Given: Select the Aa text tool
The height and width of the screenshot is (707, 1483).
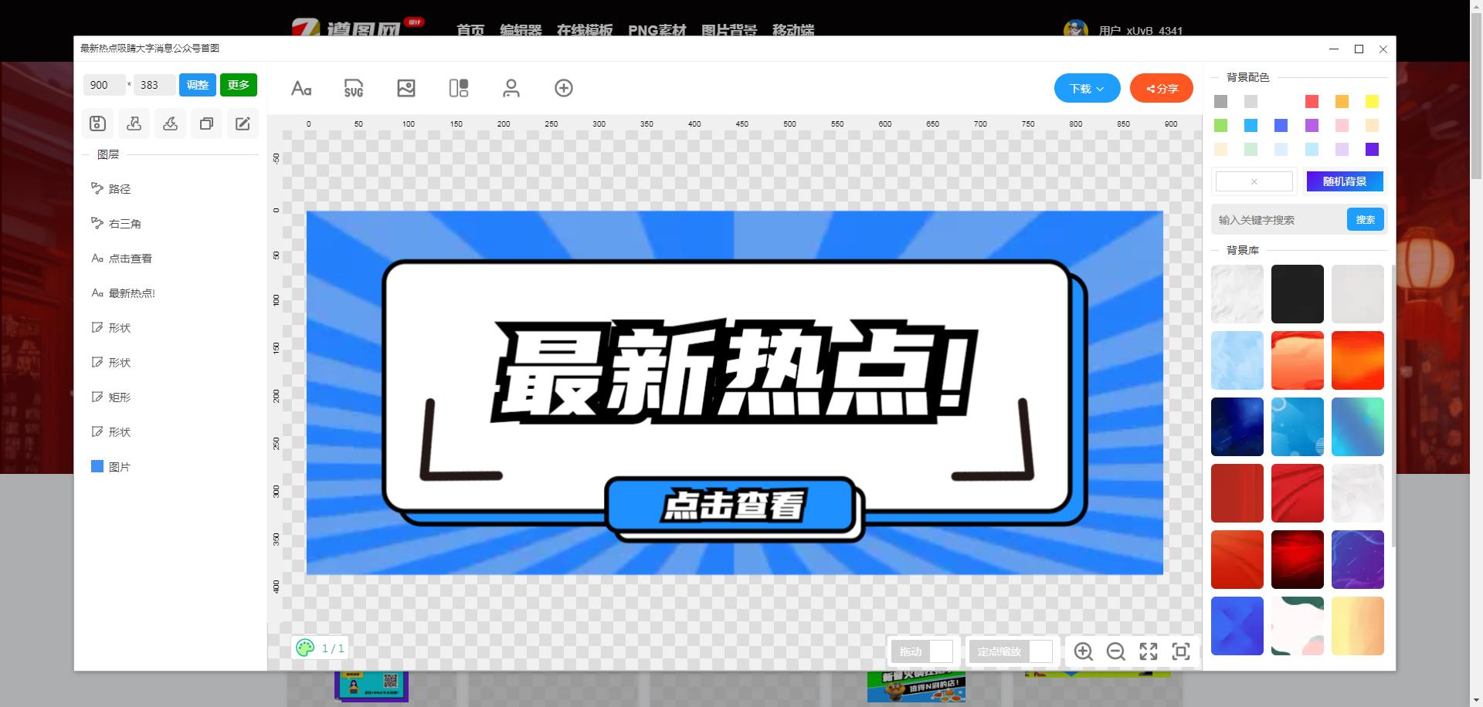Looking at the screenshot, I should pos(301,89).
